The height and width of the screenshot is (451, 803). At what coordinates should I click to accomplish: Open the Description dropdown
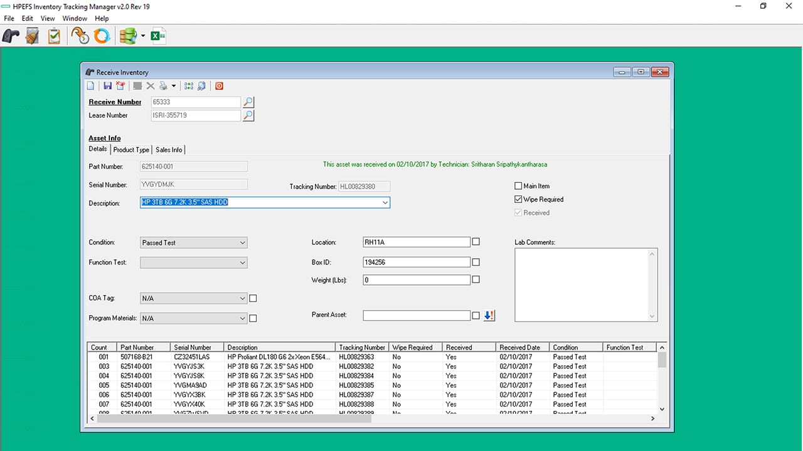pos(385,202)
